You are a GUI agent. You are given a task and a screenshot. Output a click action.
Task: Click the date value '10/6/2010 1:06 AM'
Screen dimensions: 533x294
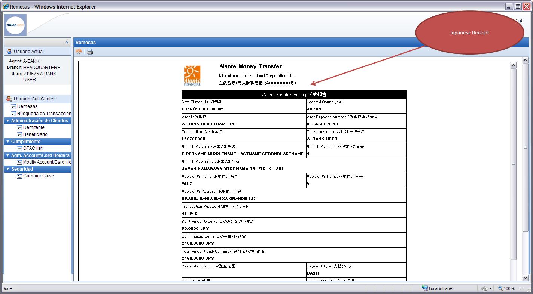click(x=202, y=109)
